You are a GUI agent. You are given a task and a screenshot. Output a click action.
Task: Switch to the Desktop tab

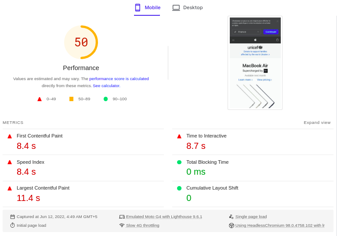(x=188, y=8)
